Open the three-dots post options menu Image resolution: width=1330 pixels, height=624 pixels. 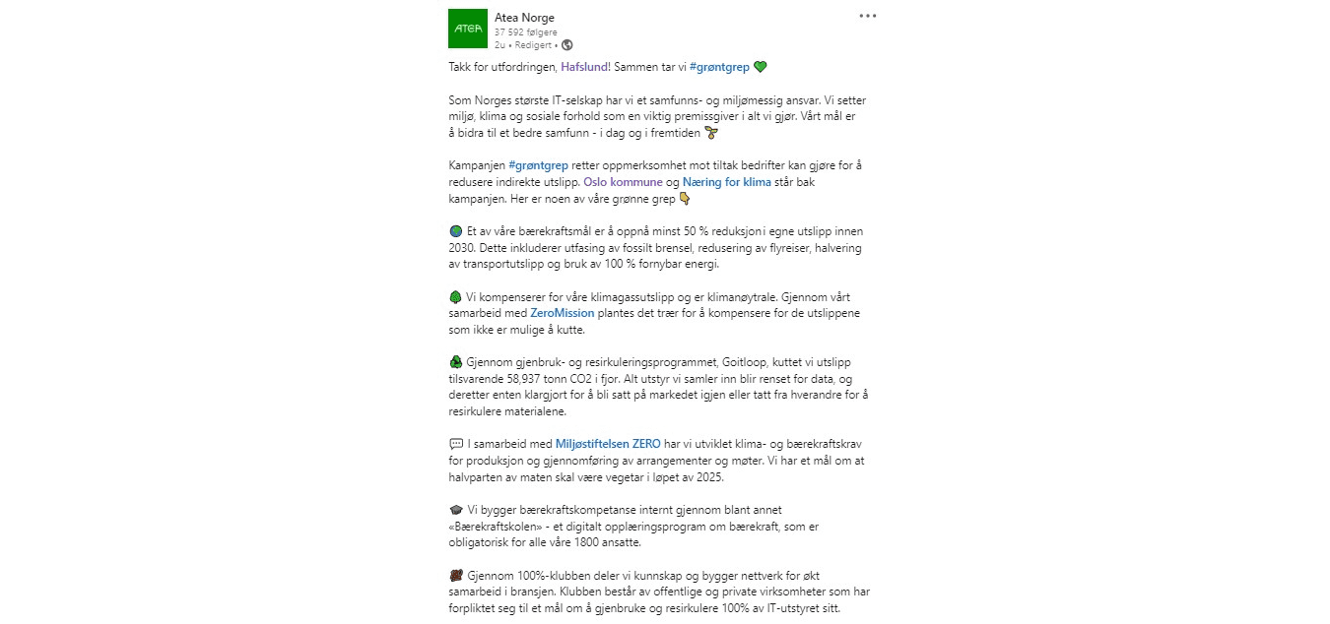[x=867, y=16]
